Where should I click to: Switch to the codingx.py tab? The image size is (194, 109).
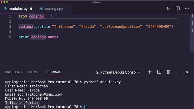point(52,9)
